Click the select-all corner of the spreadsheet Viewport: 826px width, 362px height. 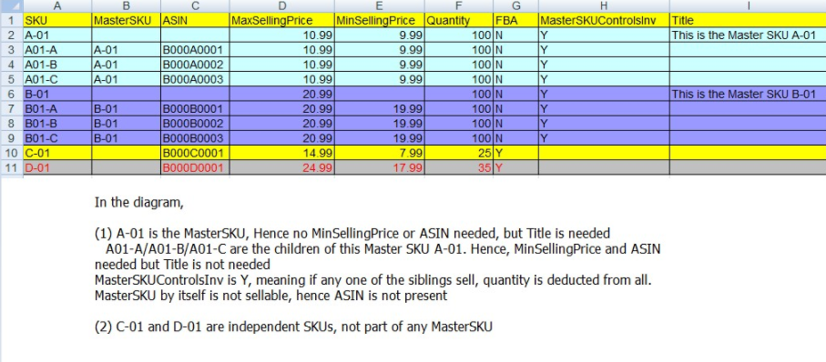11,6
